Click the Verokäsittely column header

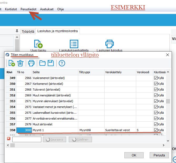[120, 72]
